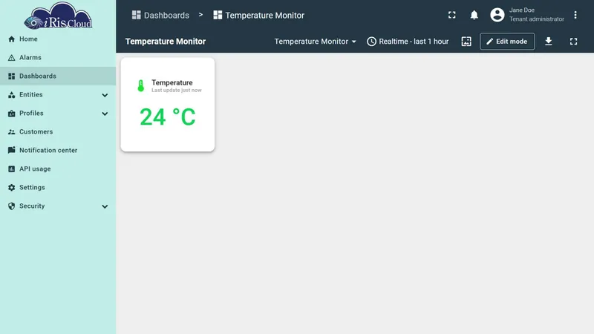Screen dimensions: 594x334
Task: Click the Entities shapes icon
Action: (12, 95)
